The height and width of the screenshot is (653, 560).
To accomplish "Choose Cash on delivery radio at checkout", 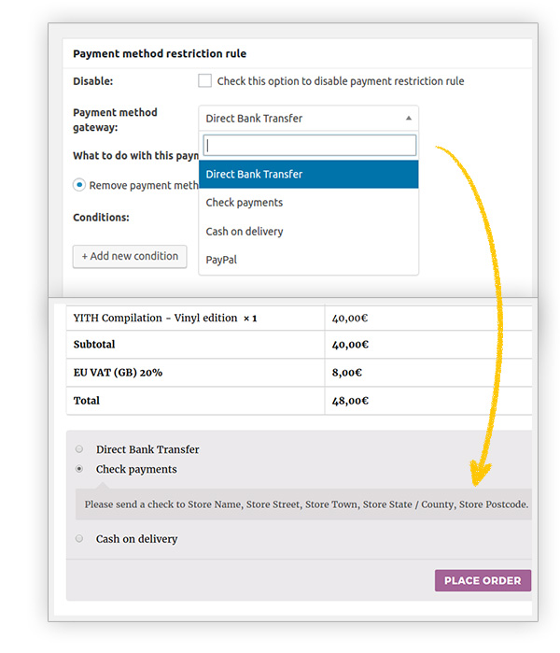I will pyautogui.click(x=79, y=539).
